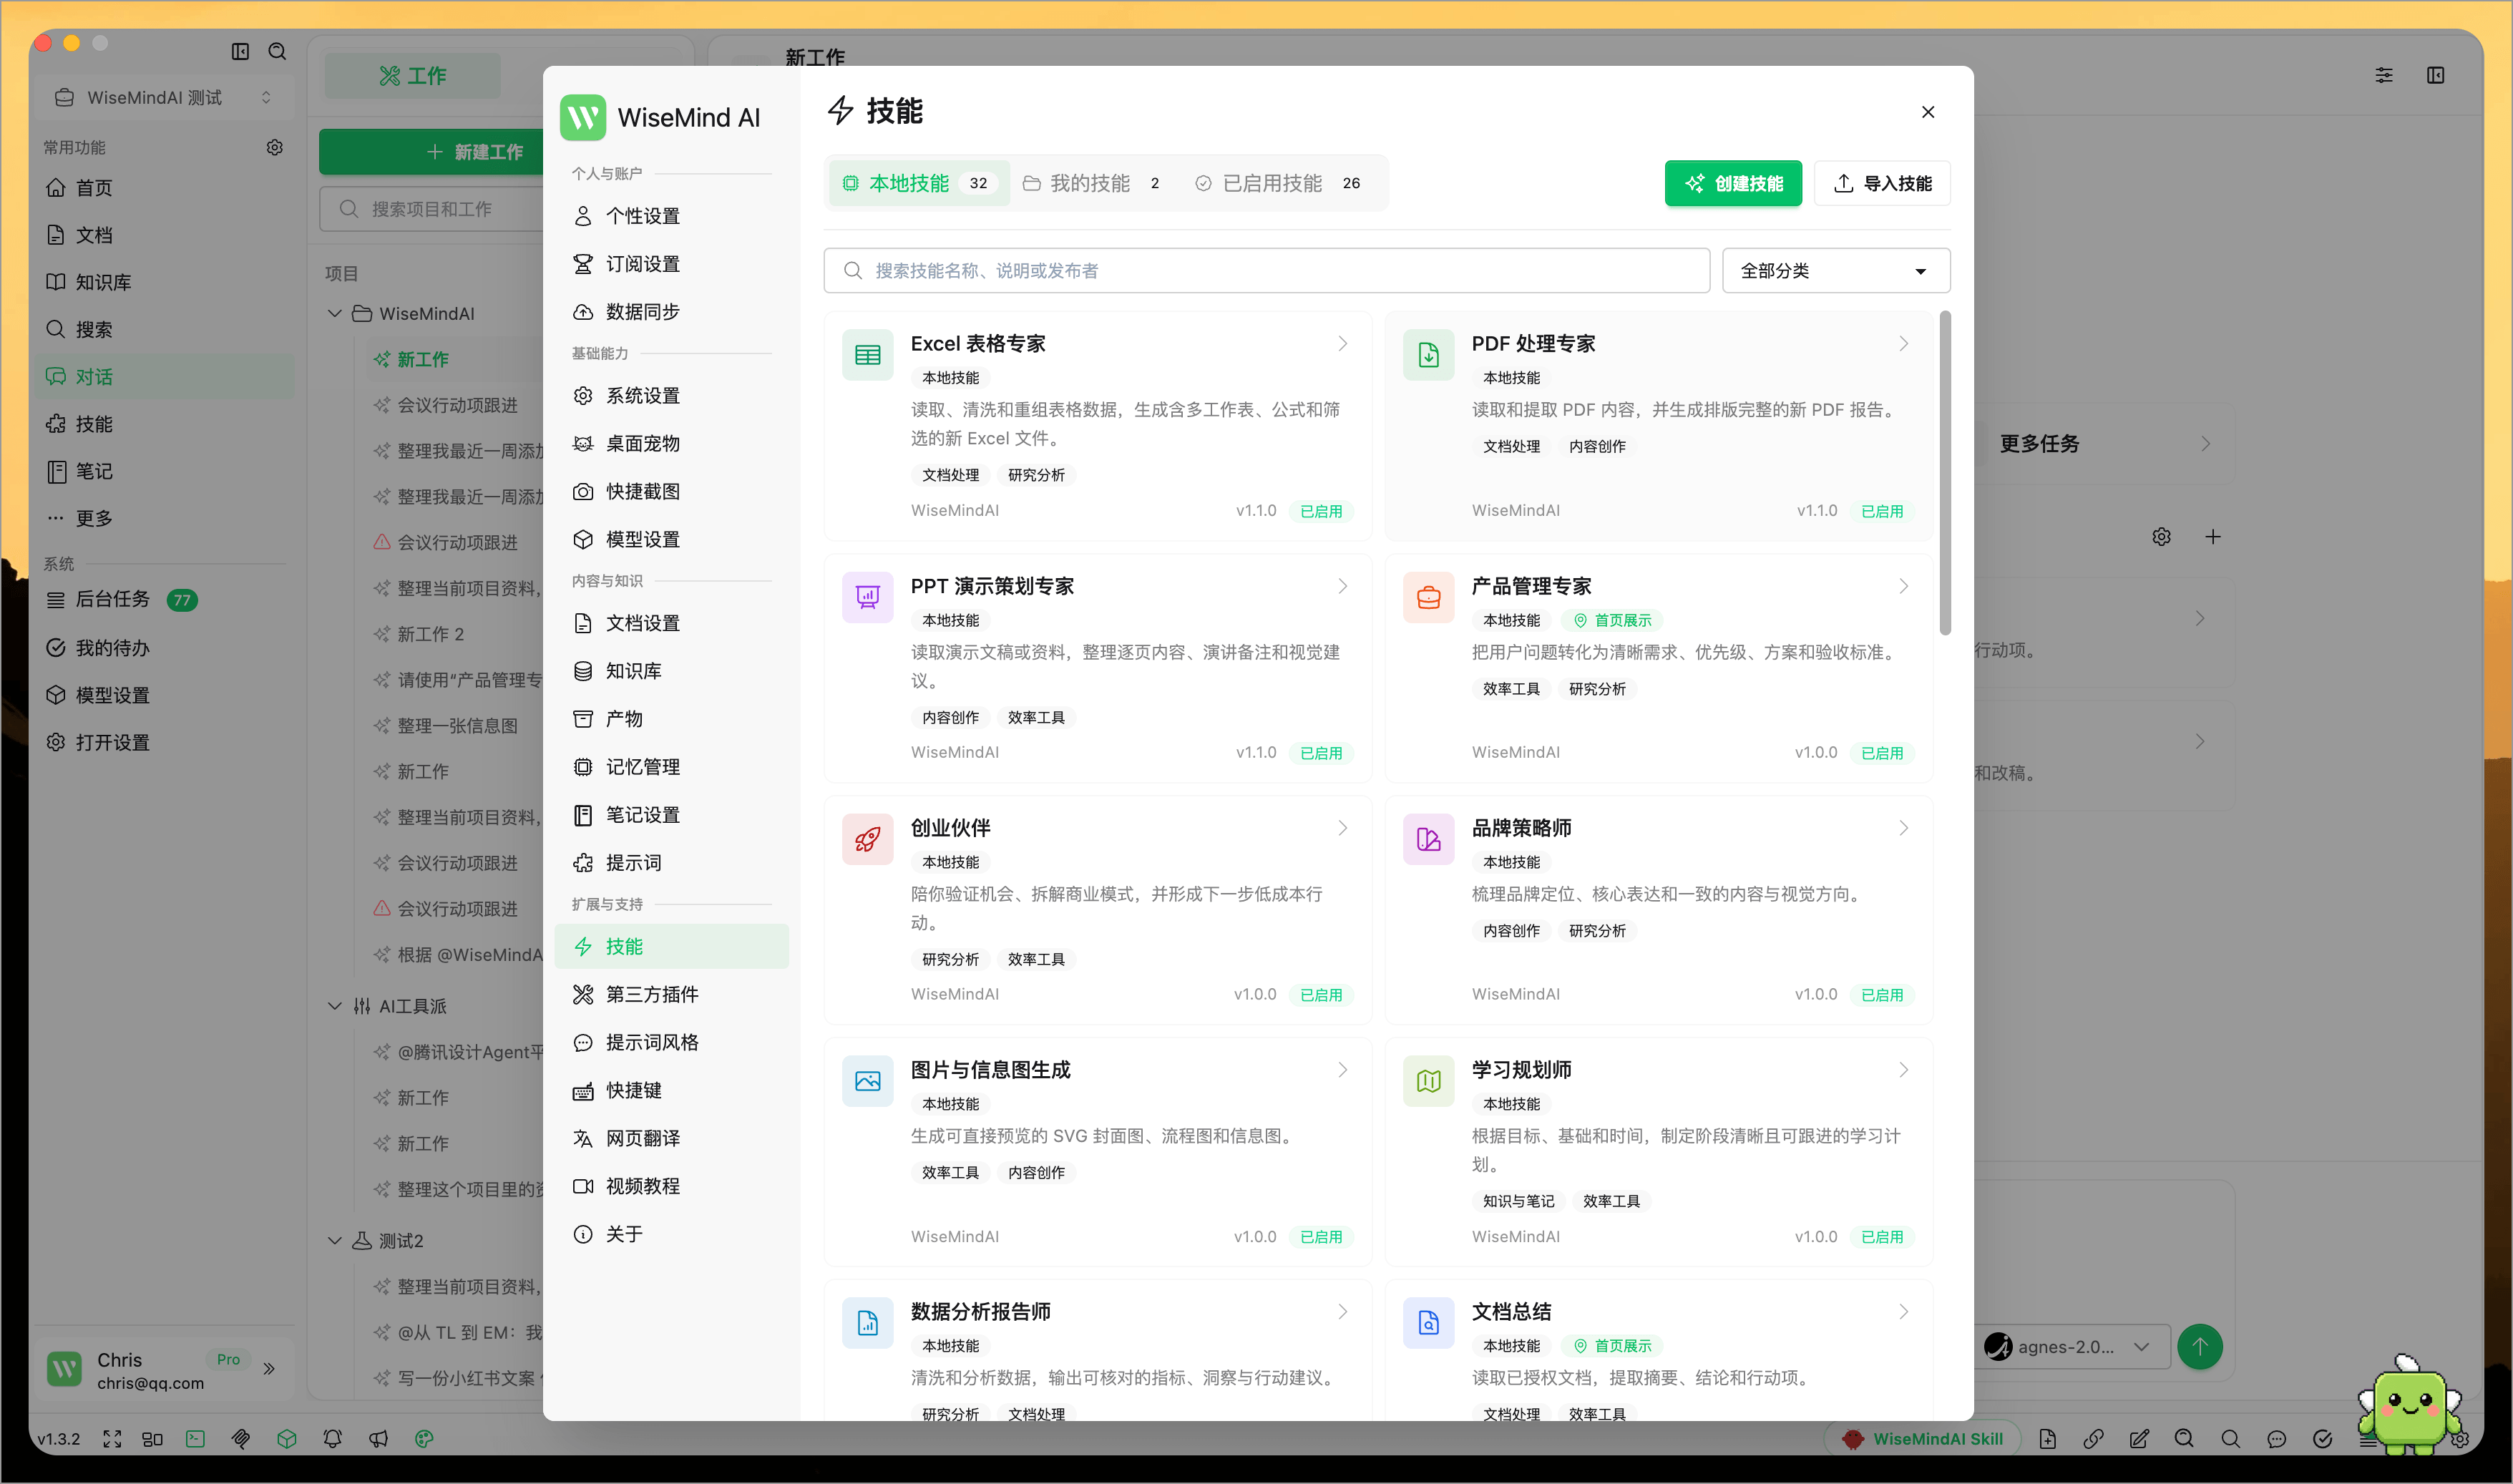Click the cube icon in status bar
This screenshot has height=1484, width=2513.
click(287, 1438)
